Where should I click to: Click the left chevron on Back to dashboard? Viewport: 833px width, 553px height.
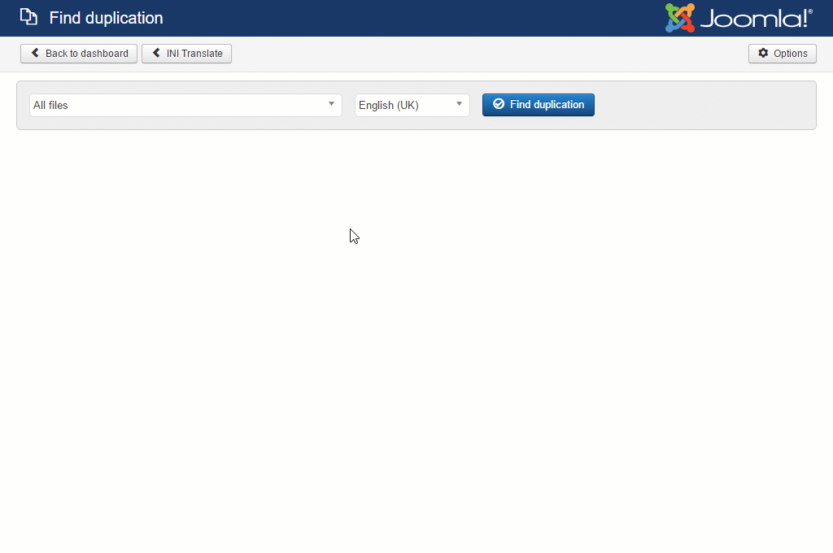point(35,53)
